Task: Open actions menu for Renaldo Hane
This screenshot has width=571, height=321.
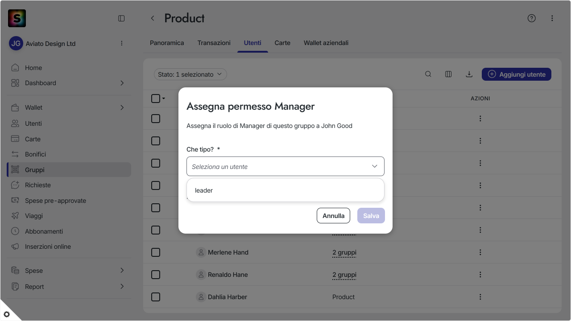Action: tap(480, 275)
